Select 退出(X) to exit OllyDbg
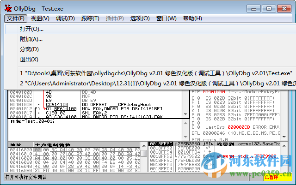Viewport: 296px width, 185px height. coord(151,60)
